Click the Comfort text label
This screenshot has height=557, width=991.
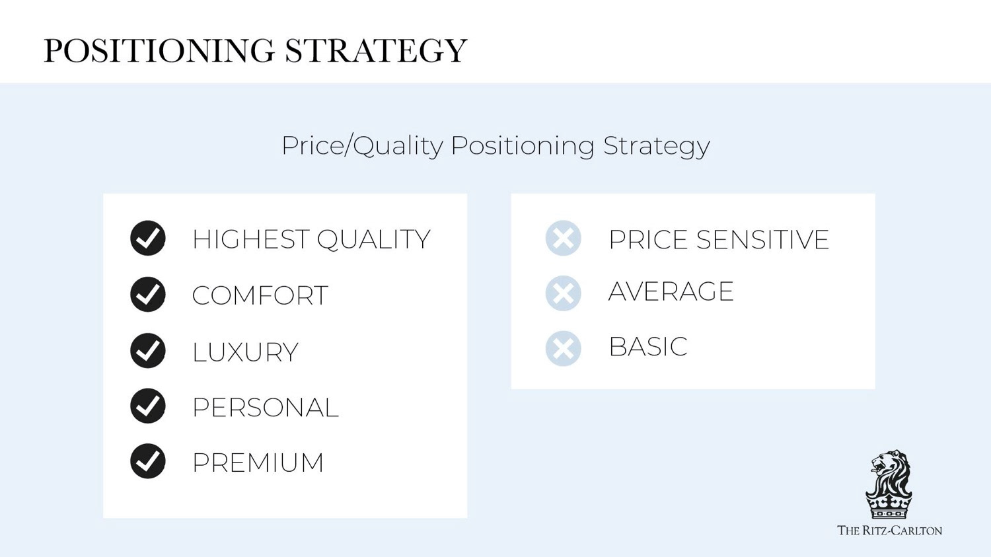[x=260, y=295]
